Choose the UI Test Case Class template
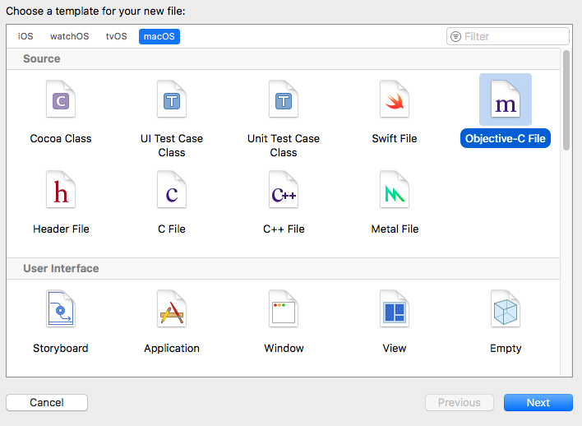This screenshot has height=426, width=582. (172, 100)
